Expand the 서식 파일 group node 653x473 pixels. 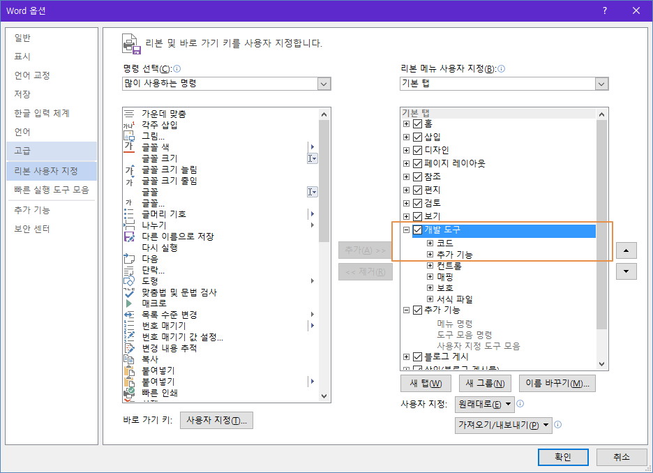(430, 299)
